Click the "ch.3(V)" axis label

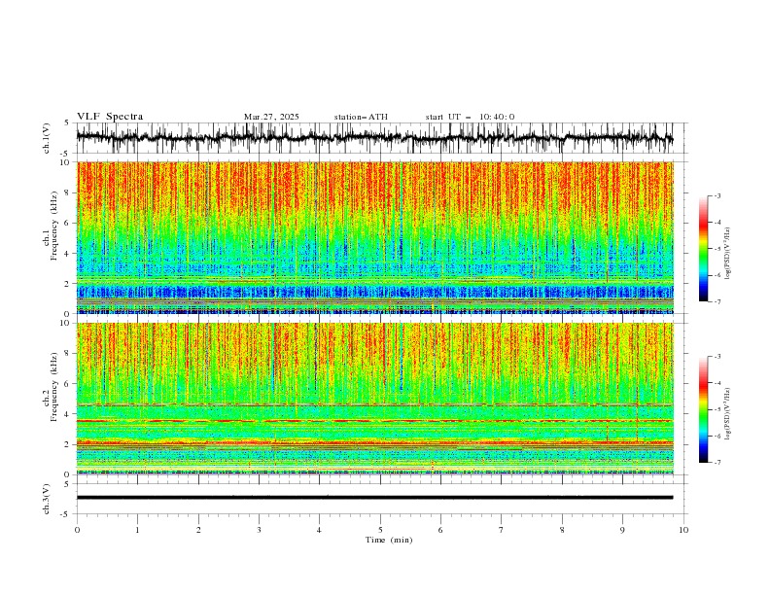pyautogui.click(x=47, y=499)
